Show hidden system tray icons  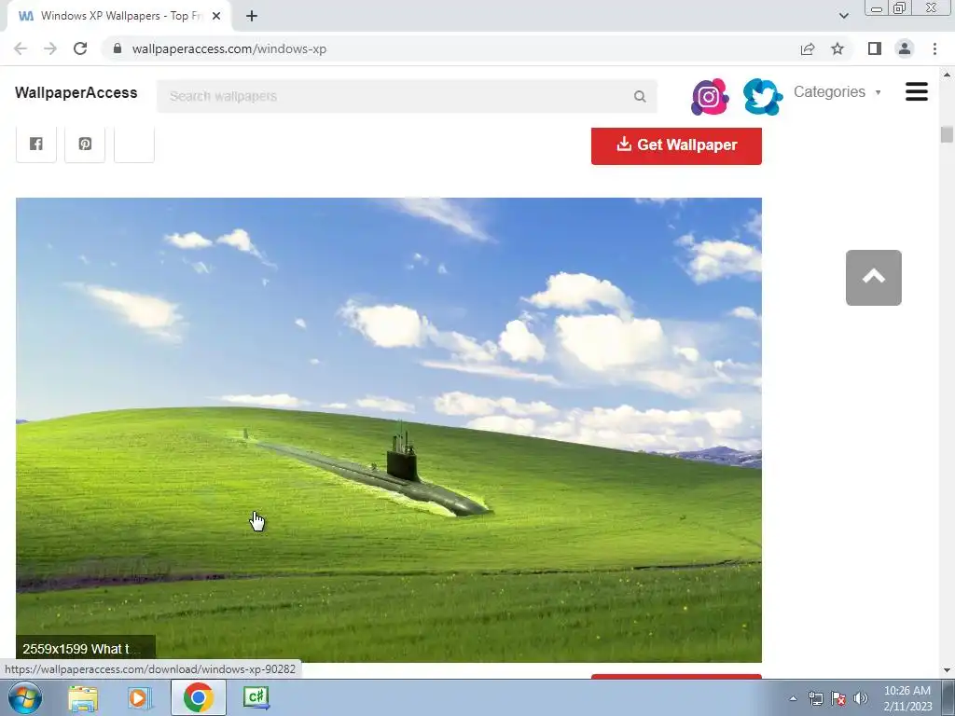(x=793, y=698)
